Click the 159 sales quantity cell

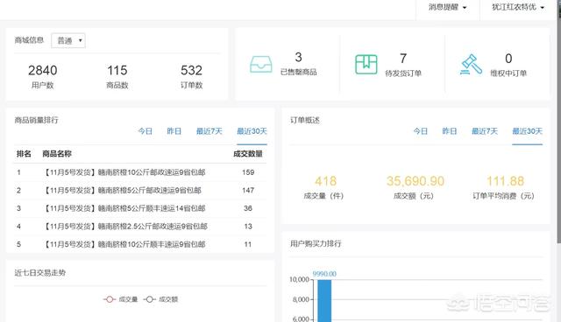tap(248, 172)
